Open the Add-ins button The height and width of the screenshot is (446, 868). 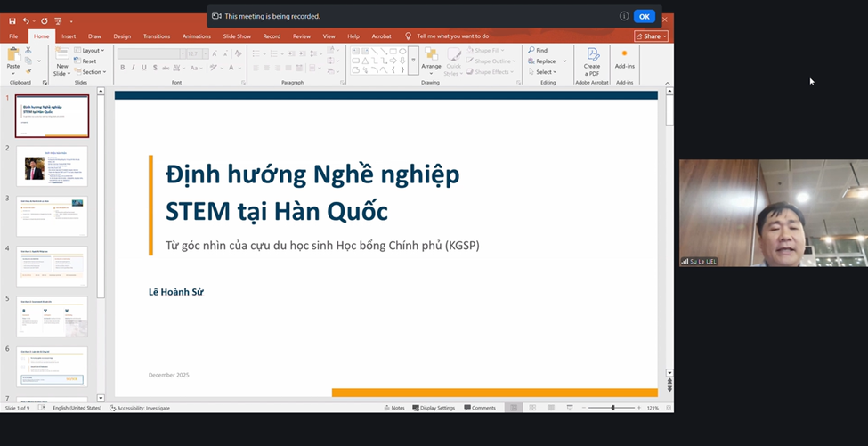coord(624,59)
